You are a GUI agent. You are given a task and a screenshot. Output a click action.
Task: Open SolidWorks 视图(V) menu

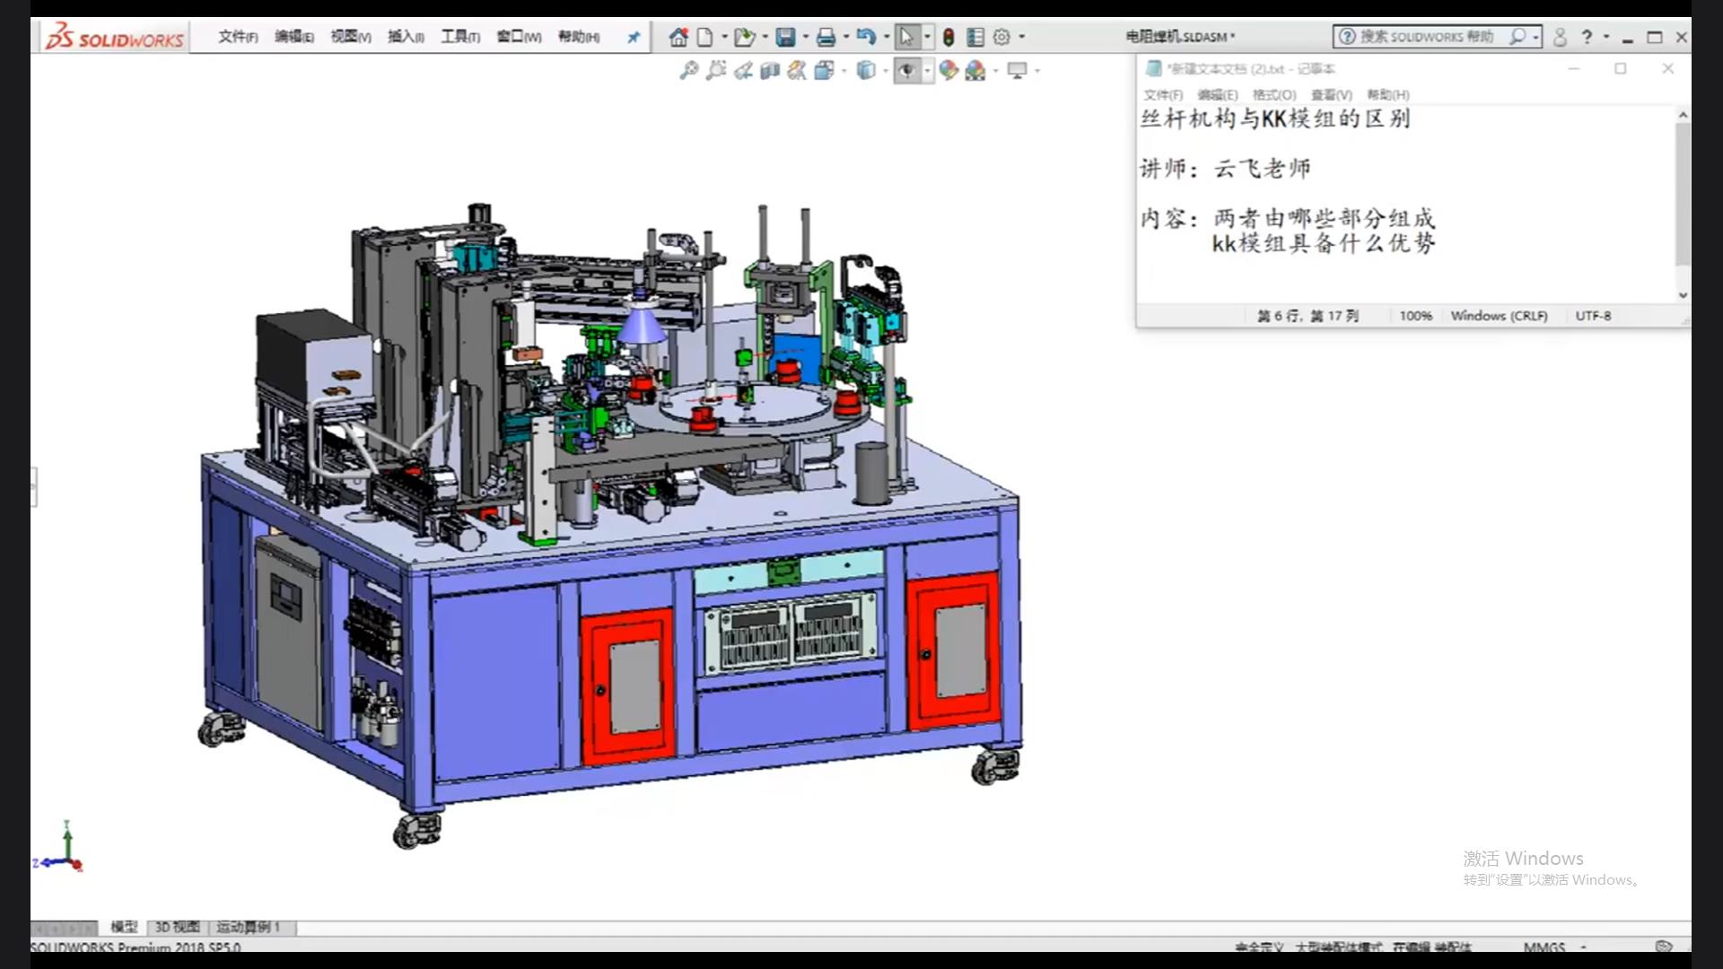[351, 37]
